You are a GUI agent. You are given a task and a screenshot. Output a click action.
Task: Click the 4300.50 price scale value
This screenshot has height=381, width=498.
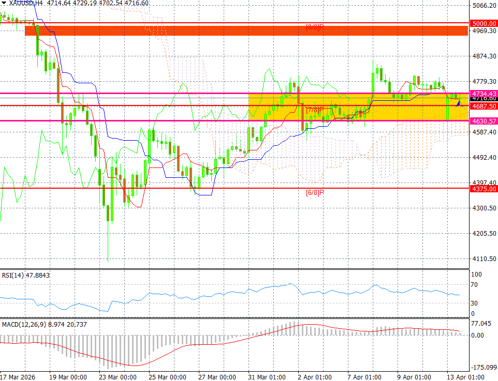[x=485, y=208]
